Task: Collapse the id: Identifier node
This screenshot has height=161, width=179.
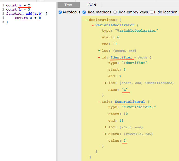Action: click(99, 57)
